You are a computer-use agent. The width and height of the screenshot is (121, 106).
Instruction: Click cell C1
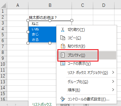pyautogui.click(x=83, y=12)
